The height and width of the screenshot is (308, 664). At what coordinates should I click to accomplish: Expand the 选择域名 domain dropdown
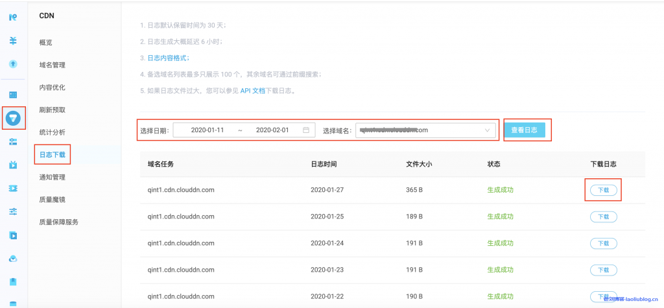click(x=488, y=130)
